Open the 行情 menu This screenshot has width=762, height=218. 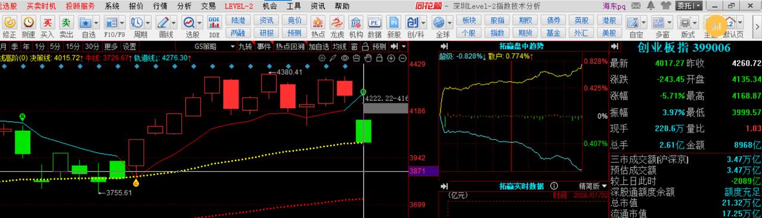click(160, 6)
